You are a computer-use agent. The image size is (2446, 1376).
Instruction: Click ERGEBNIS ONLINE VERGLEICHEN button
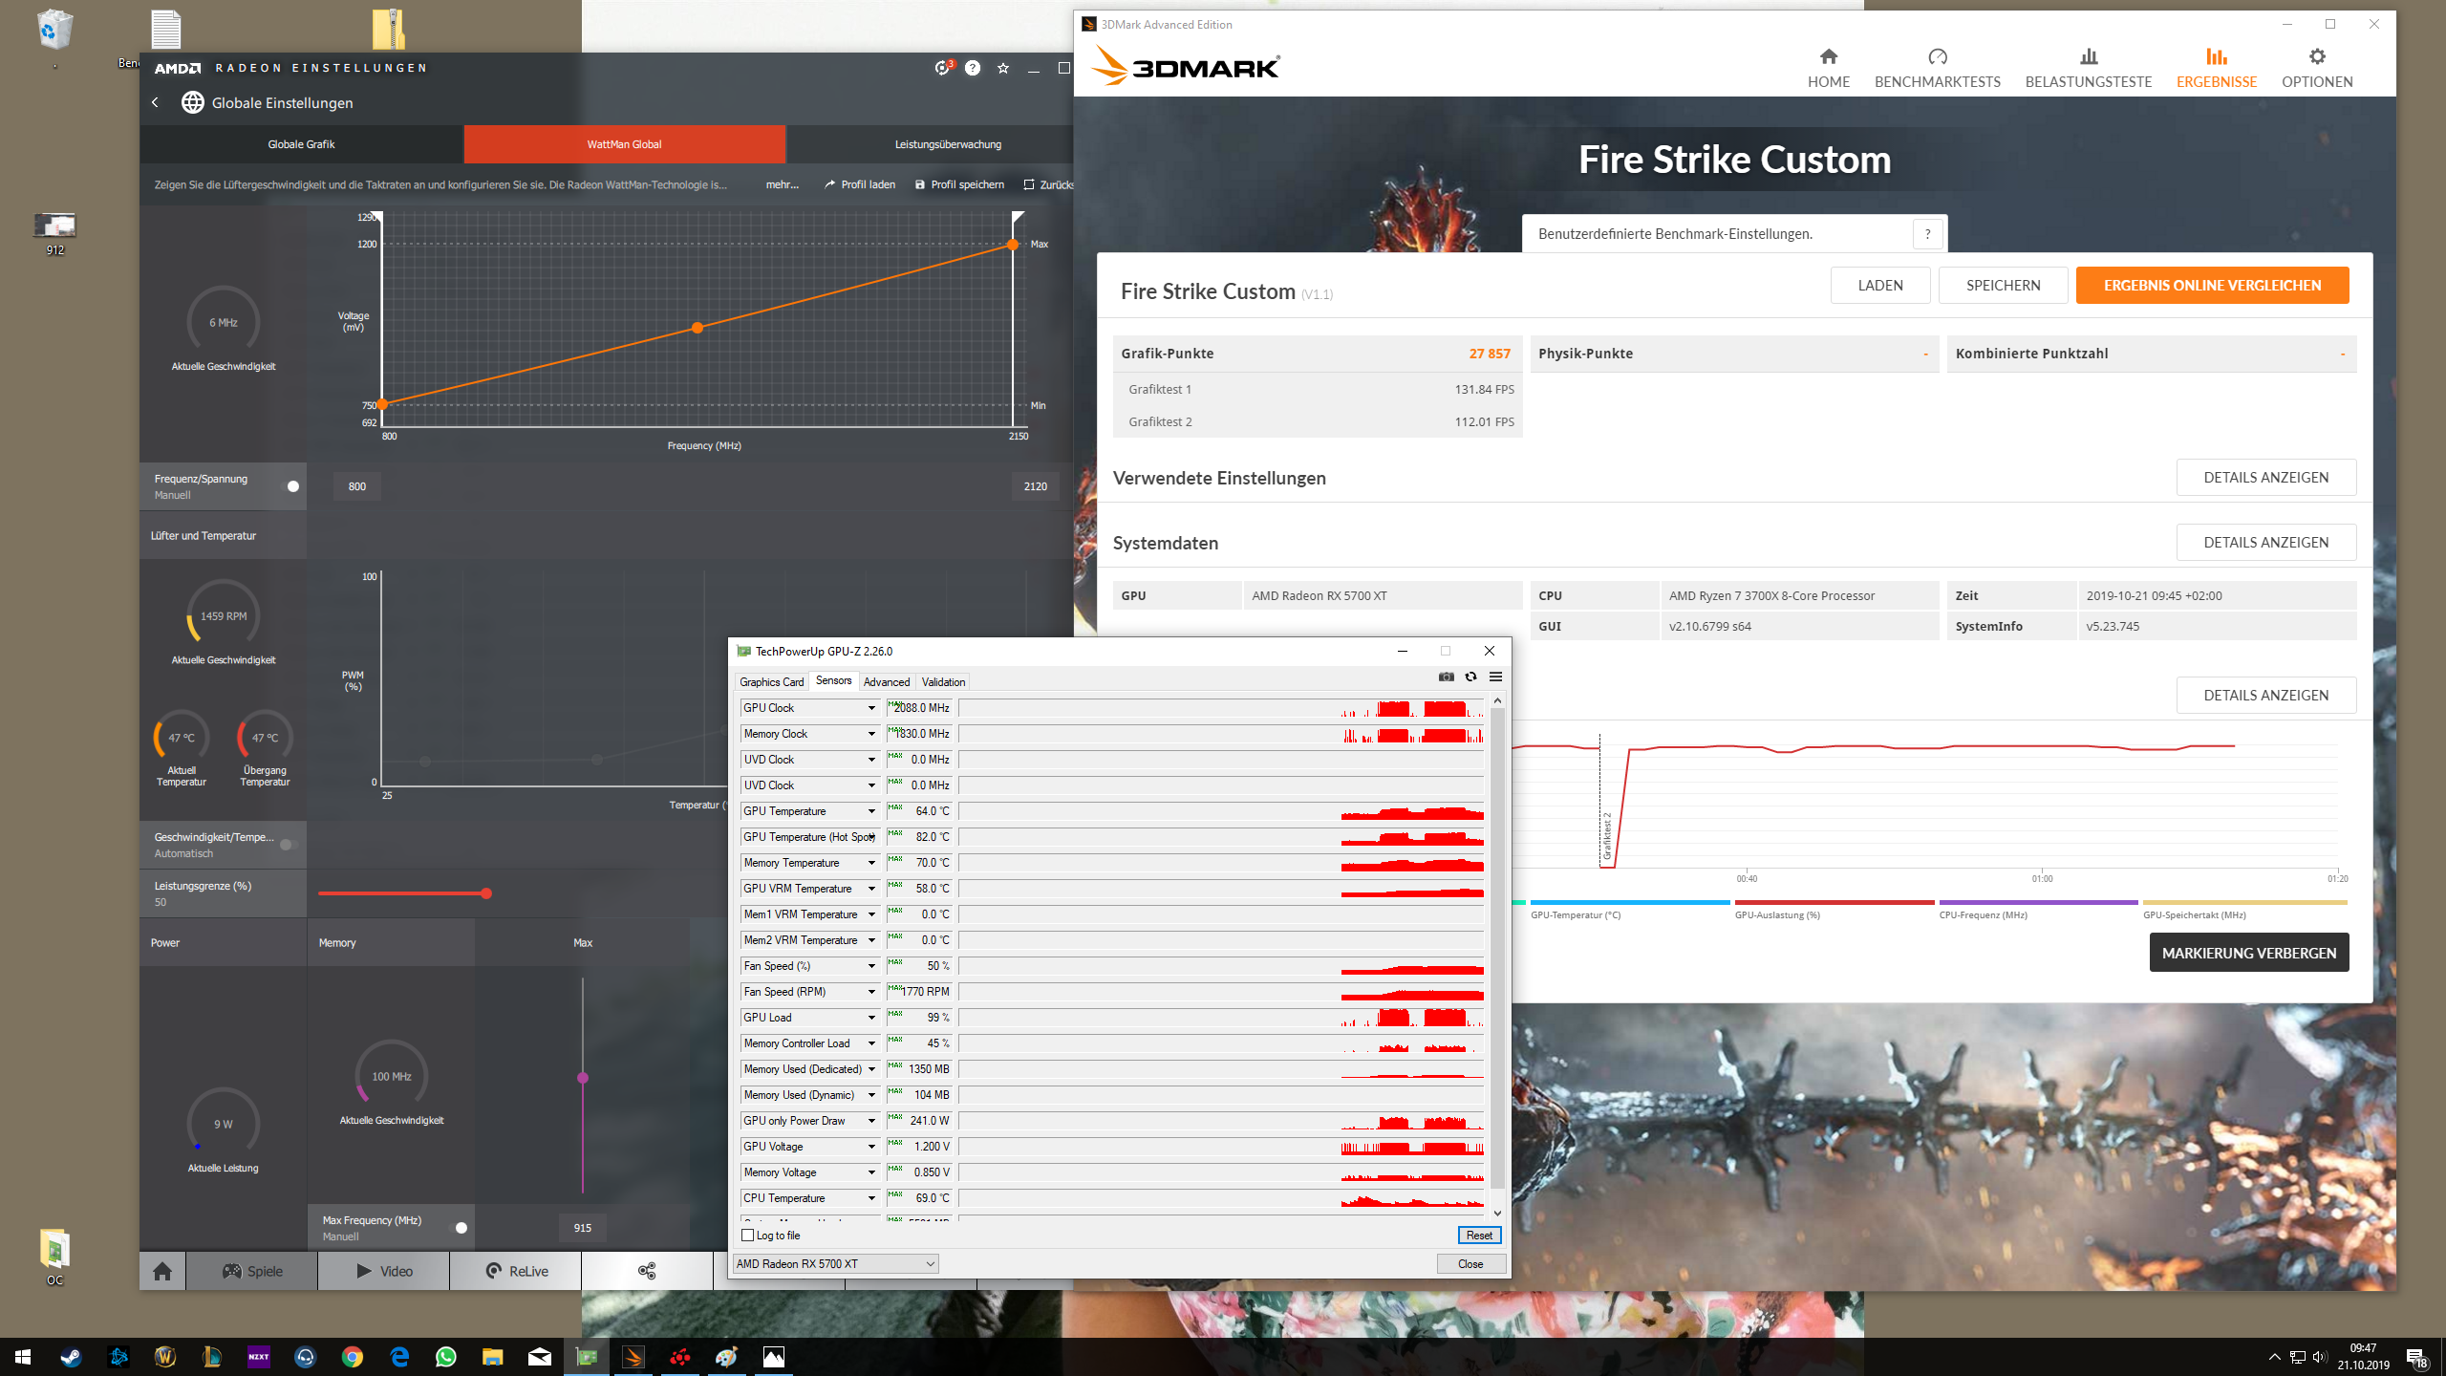[2212, 286]
